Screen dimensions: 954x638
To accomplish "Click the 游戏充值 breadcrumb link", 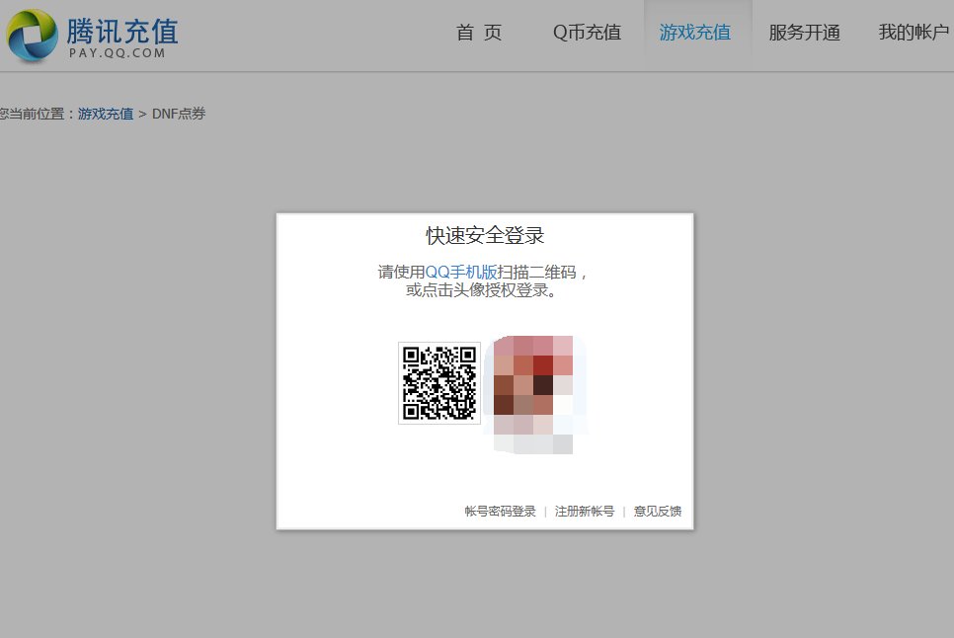I will coord(106,114).
